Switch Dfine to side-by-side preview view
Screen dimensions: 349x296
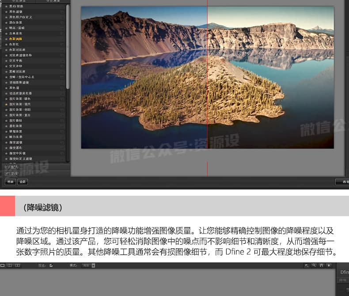17,265
